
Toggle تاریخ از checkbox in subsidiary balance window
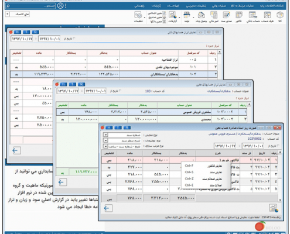[120, 91]
